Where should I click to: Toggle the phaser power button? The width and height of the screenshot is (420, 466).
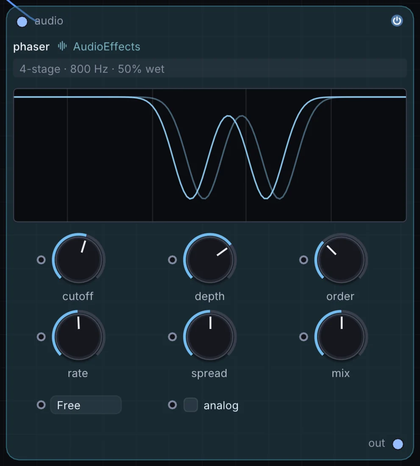click(x=397, y=21)
